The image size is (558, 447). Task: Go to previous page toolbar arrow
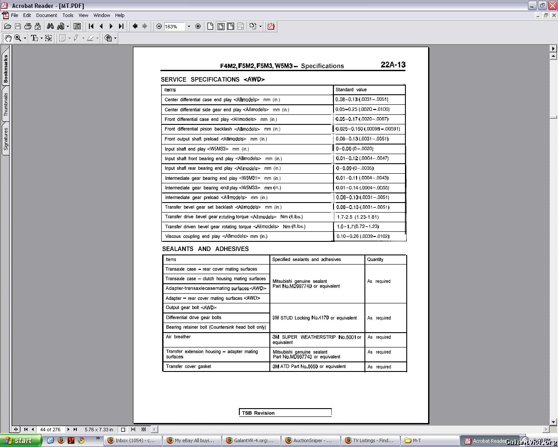101,27
